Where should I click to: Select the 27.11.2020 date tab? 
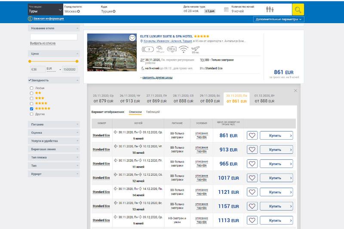pyautogui.click(x=156, y=98)
